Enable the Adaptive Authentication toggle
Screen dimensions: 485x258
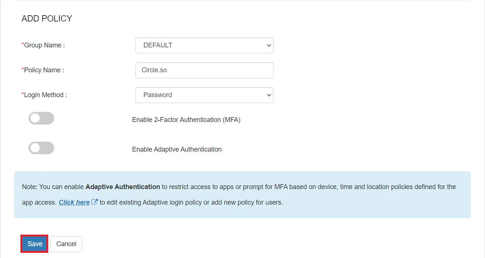(41, 148)
